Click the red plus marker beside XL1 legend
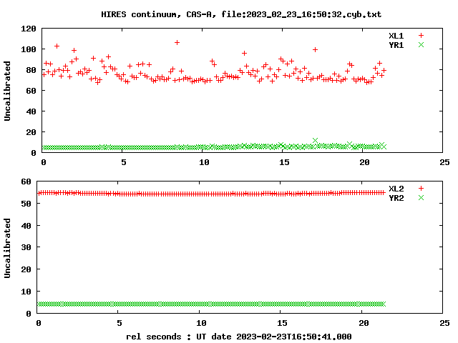Image resolution: width=458 pixels, height=343 pixels. 421,36
